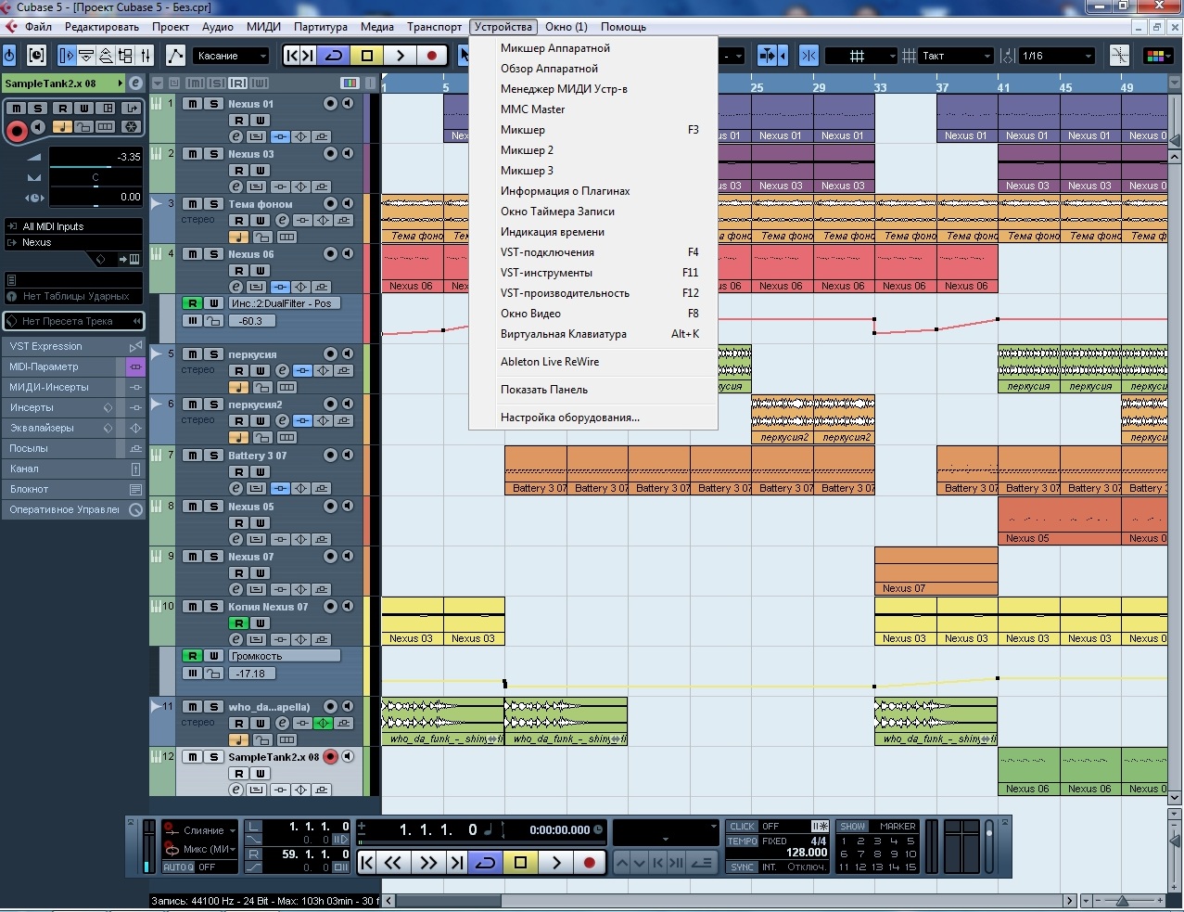
Task: Mute the Nexus 01 track
Action: click(193, 104)
